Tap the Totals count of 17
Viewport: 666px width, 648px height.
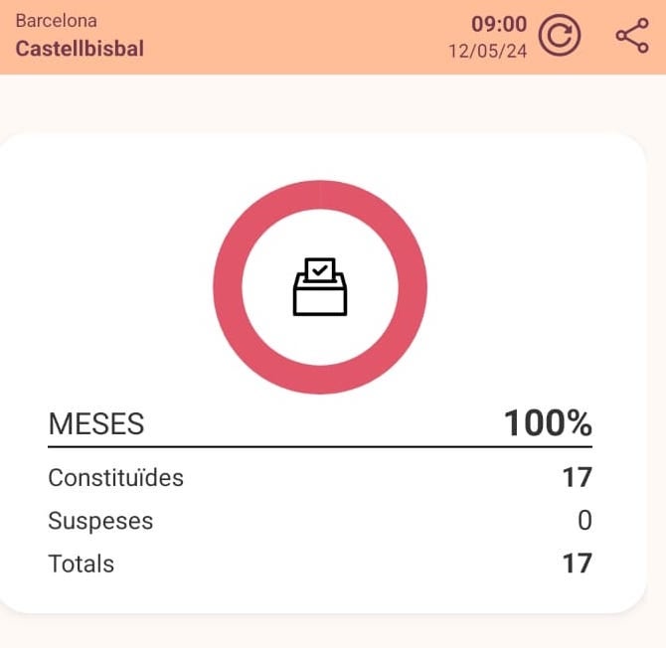coord(577,565)
